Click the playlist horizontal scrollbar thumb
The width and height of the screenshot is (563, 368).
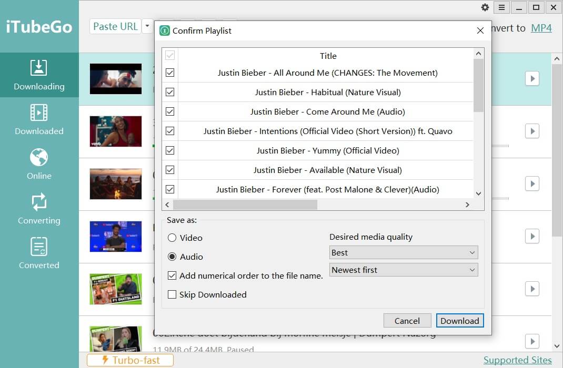(245, 205)
